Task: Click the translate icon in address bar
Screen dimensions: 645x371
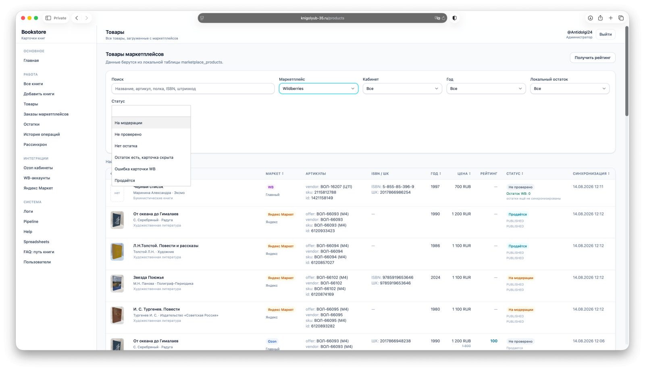Action: coord(437,18)
